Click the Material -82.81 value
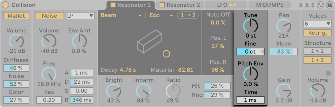The height and width of the screenshot is (107, 335). pyautogui.click(x=185, y=70)
